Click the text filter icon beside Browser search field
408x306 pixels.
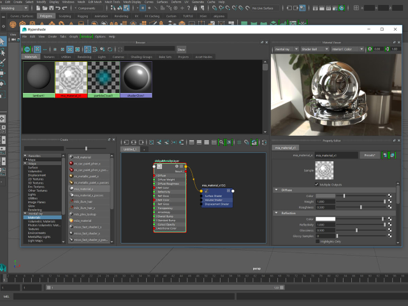pos(120,49)
